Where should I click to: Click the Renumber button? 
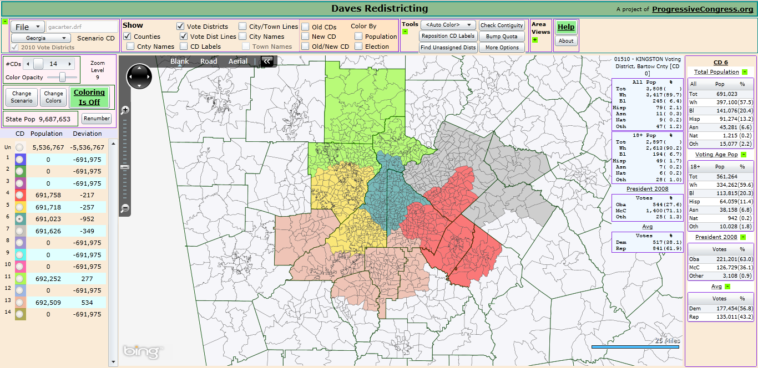coord(97,119)
